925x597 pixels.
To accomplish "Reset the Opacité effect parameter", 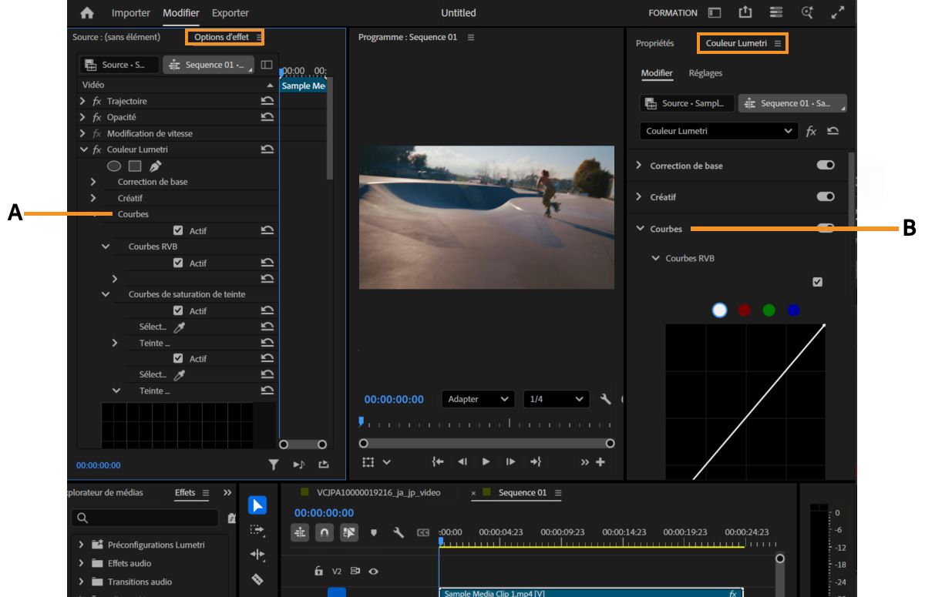I will pos(267,117).
